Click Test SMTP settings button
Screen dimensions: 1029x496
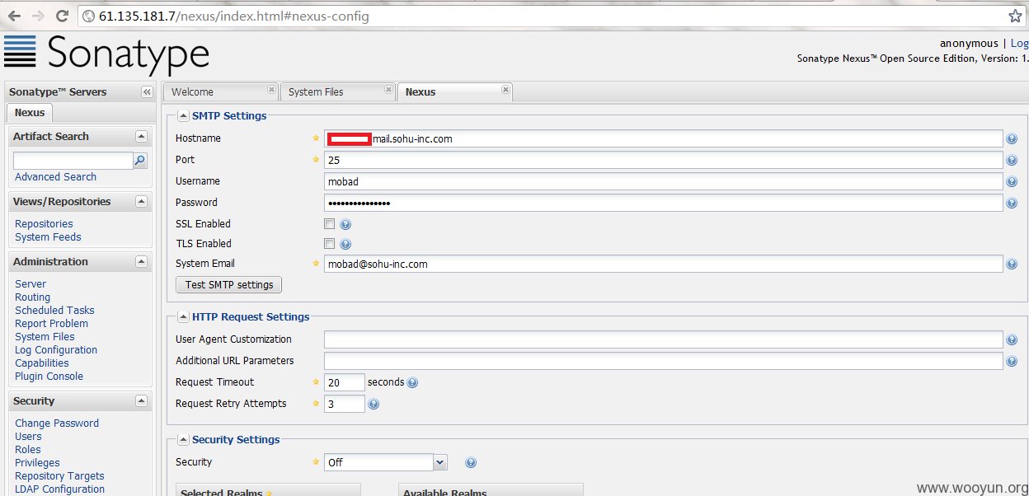click(x=229, y=285)
